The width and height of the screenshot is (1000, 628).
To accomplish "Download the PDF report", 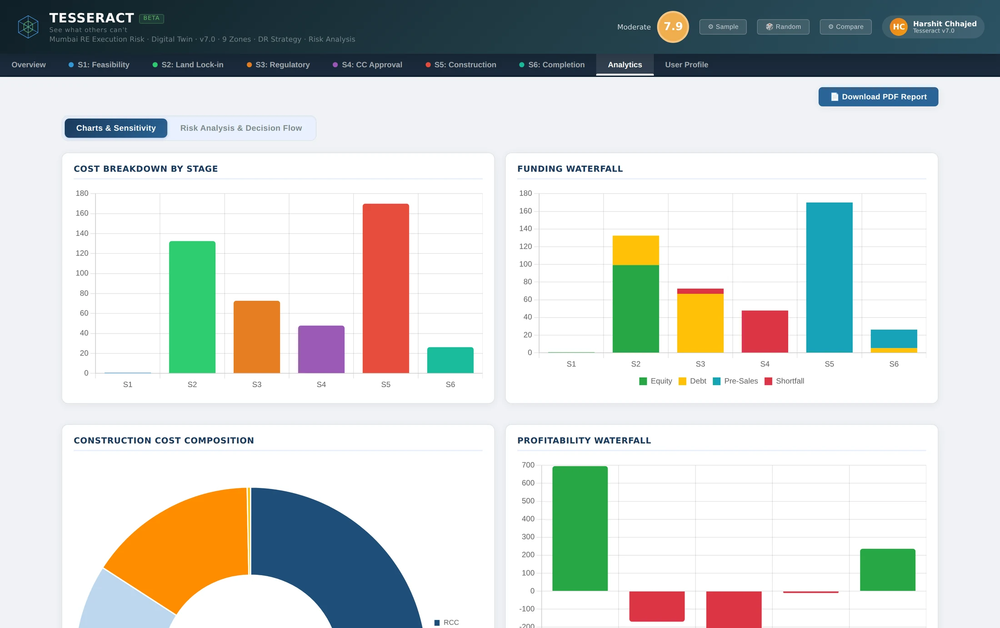I will click(878, 97).
